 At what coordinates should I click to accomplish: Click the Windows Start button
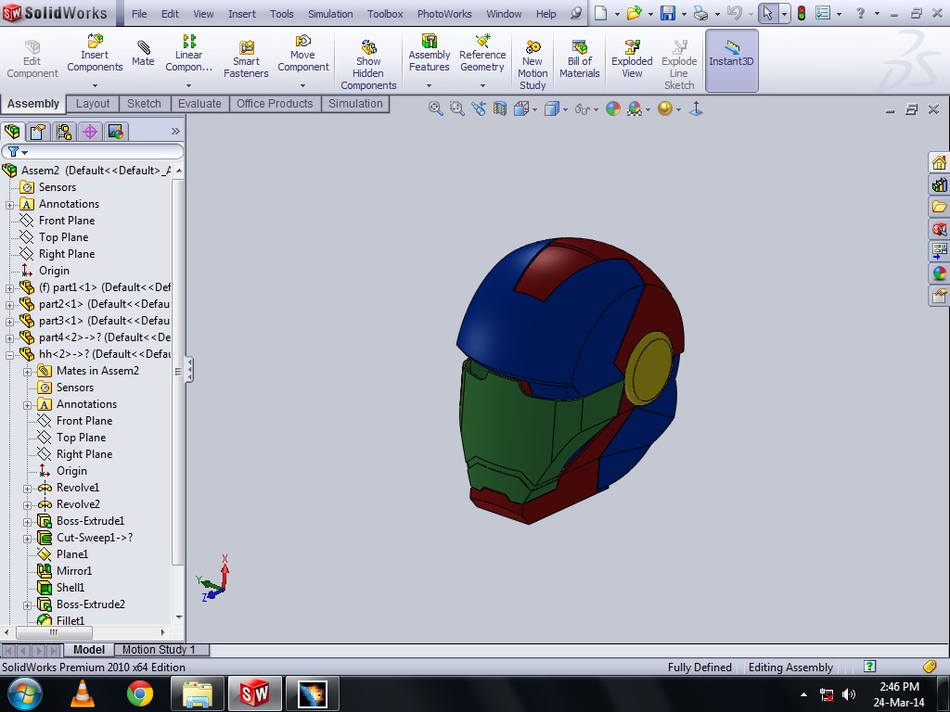coord(25,693)
